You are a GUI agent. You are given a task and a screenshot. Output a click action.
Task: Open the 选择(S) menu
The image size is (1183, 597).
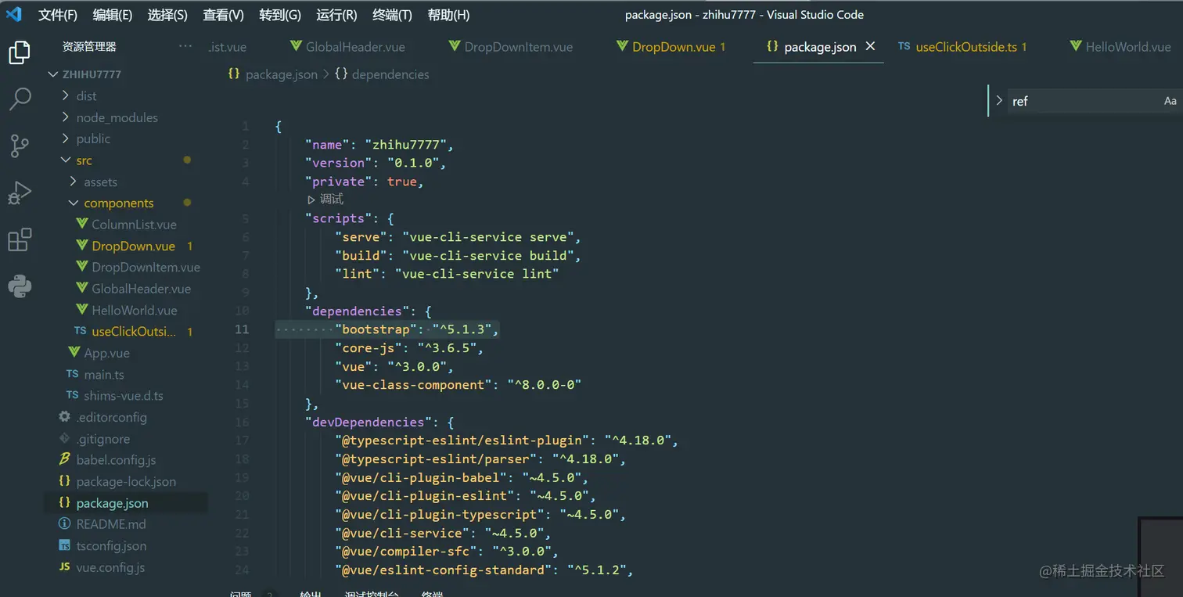(x=167, y=15)
